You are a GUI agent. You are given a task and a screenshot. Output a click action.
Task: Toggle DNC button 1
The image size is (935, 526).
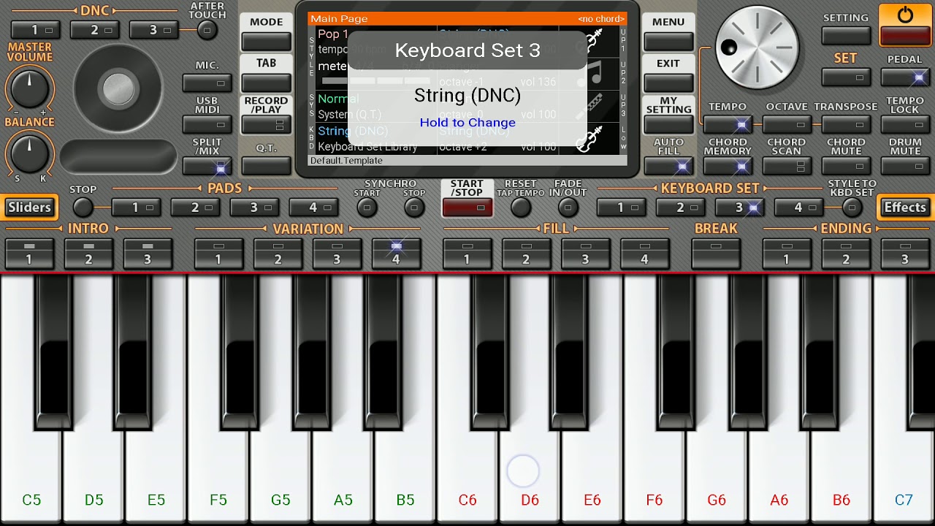point(36,30)
